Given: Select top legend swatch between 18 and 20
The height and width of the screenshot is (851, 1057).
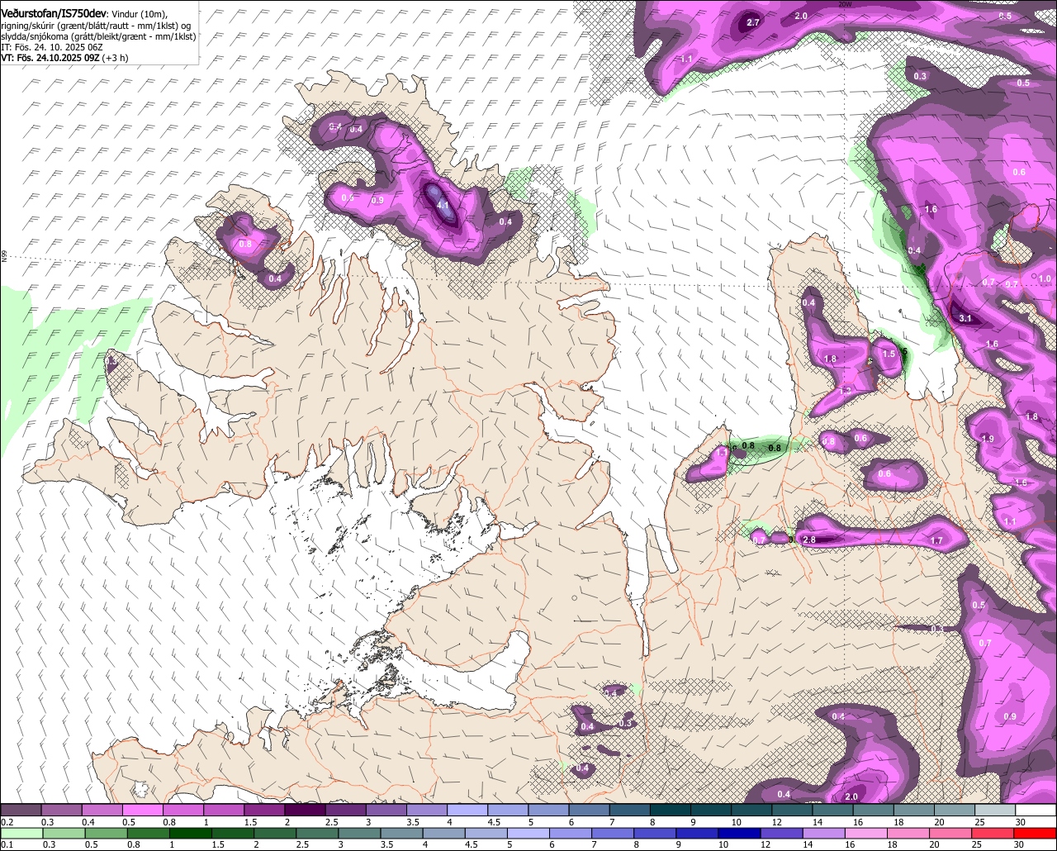Looking at the screenshot, I should click(x=913, y=811).
